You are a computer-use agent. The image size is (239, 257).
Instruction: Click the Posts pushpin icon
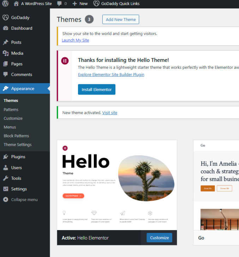pyautogui.click(x=6, y=42)
